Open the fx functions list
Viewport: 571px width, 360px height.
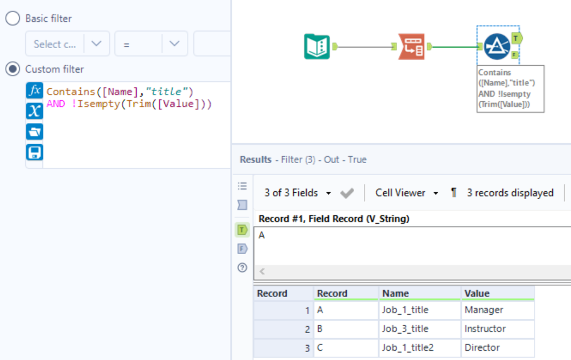click(x=34, y=90)
